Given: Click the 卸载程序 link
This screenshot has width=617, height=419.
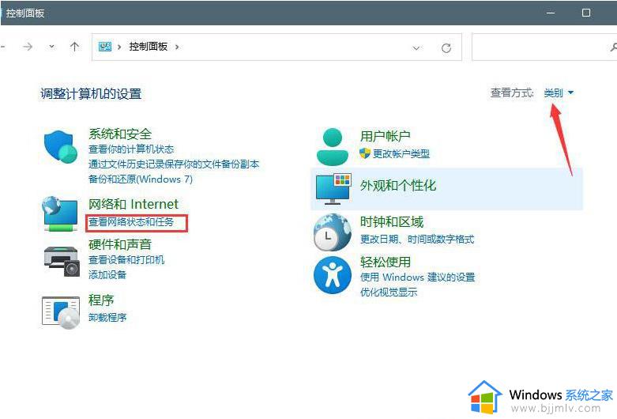Looking at the screenshot, I should click(x=107, y=317).
